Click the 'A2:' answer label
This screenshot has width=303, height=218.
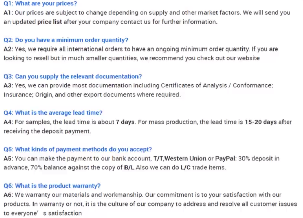pos(8,49)
